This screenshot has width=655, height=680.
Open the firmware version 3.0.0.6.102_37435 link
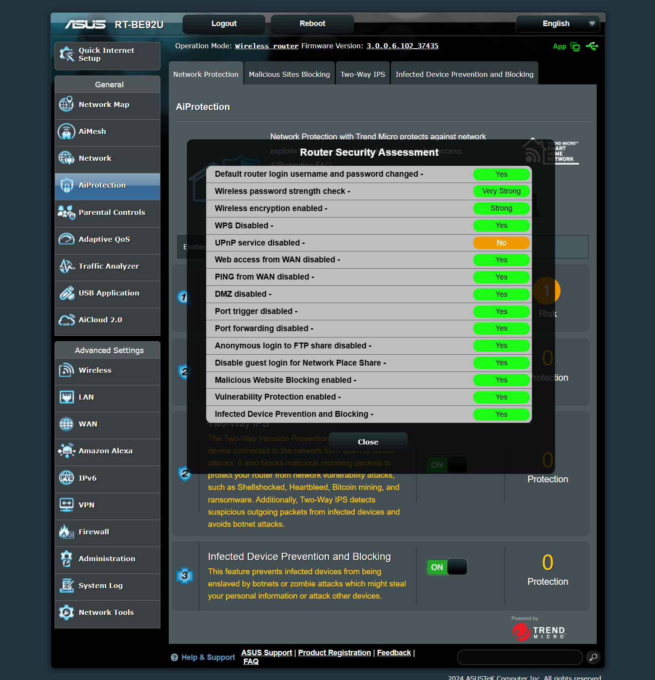coord(403,46)
